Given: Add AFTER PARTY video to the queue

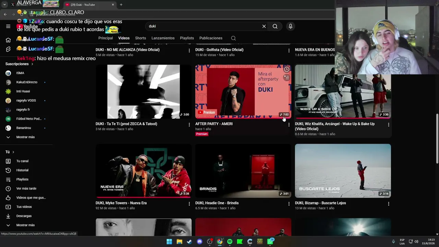Looking at the screenshot, I should pos(287,78).
